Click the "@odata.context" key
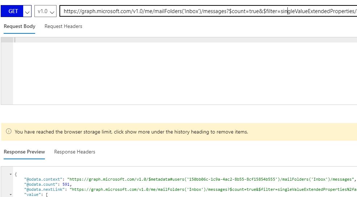The image size is (357, 197). (x=43, y=180)
